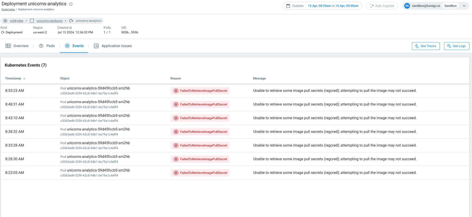Viewport: 472px width, 217px height.
Task: Select the Events tab
Action: [x=74, y=46]
